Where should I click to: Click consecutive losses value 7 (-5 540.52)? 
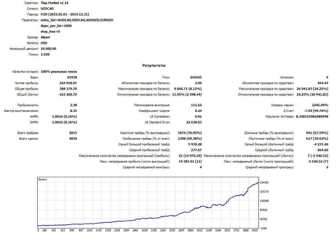click(x=318, y=156)
